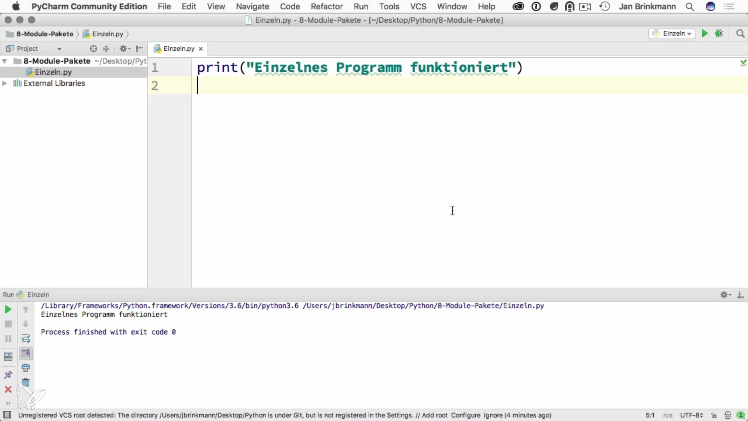Click Configure link in status bar

[466, 415]
